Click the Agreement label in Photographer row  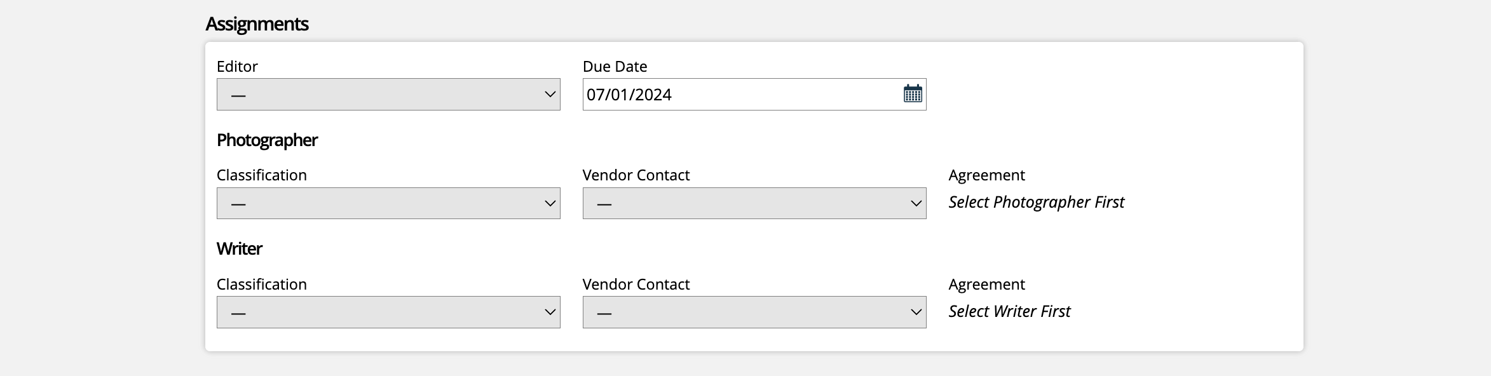pyautogui.click(x=986, y=175)
